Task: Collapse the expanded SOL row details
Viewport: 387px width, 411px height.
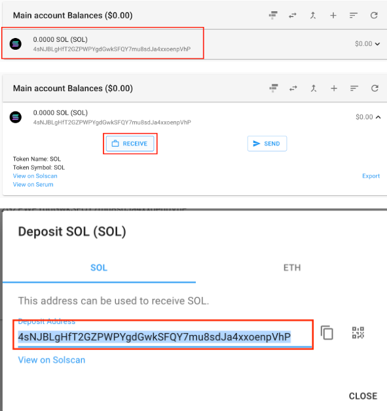Action: tap(378, 117)
